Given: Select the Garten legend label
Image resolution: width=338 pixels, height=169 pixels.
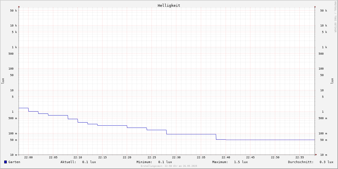Looking at the screenshot, I should pos(14,162).
